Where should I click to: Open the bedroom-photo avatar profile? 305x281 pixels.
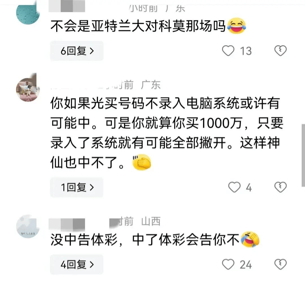tap(28, 89)
